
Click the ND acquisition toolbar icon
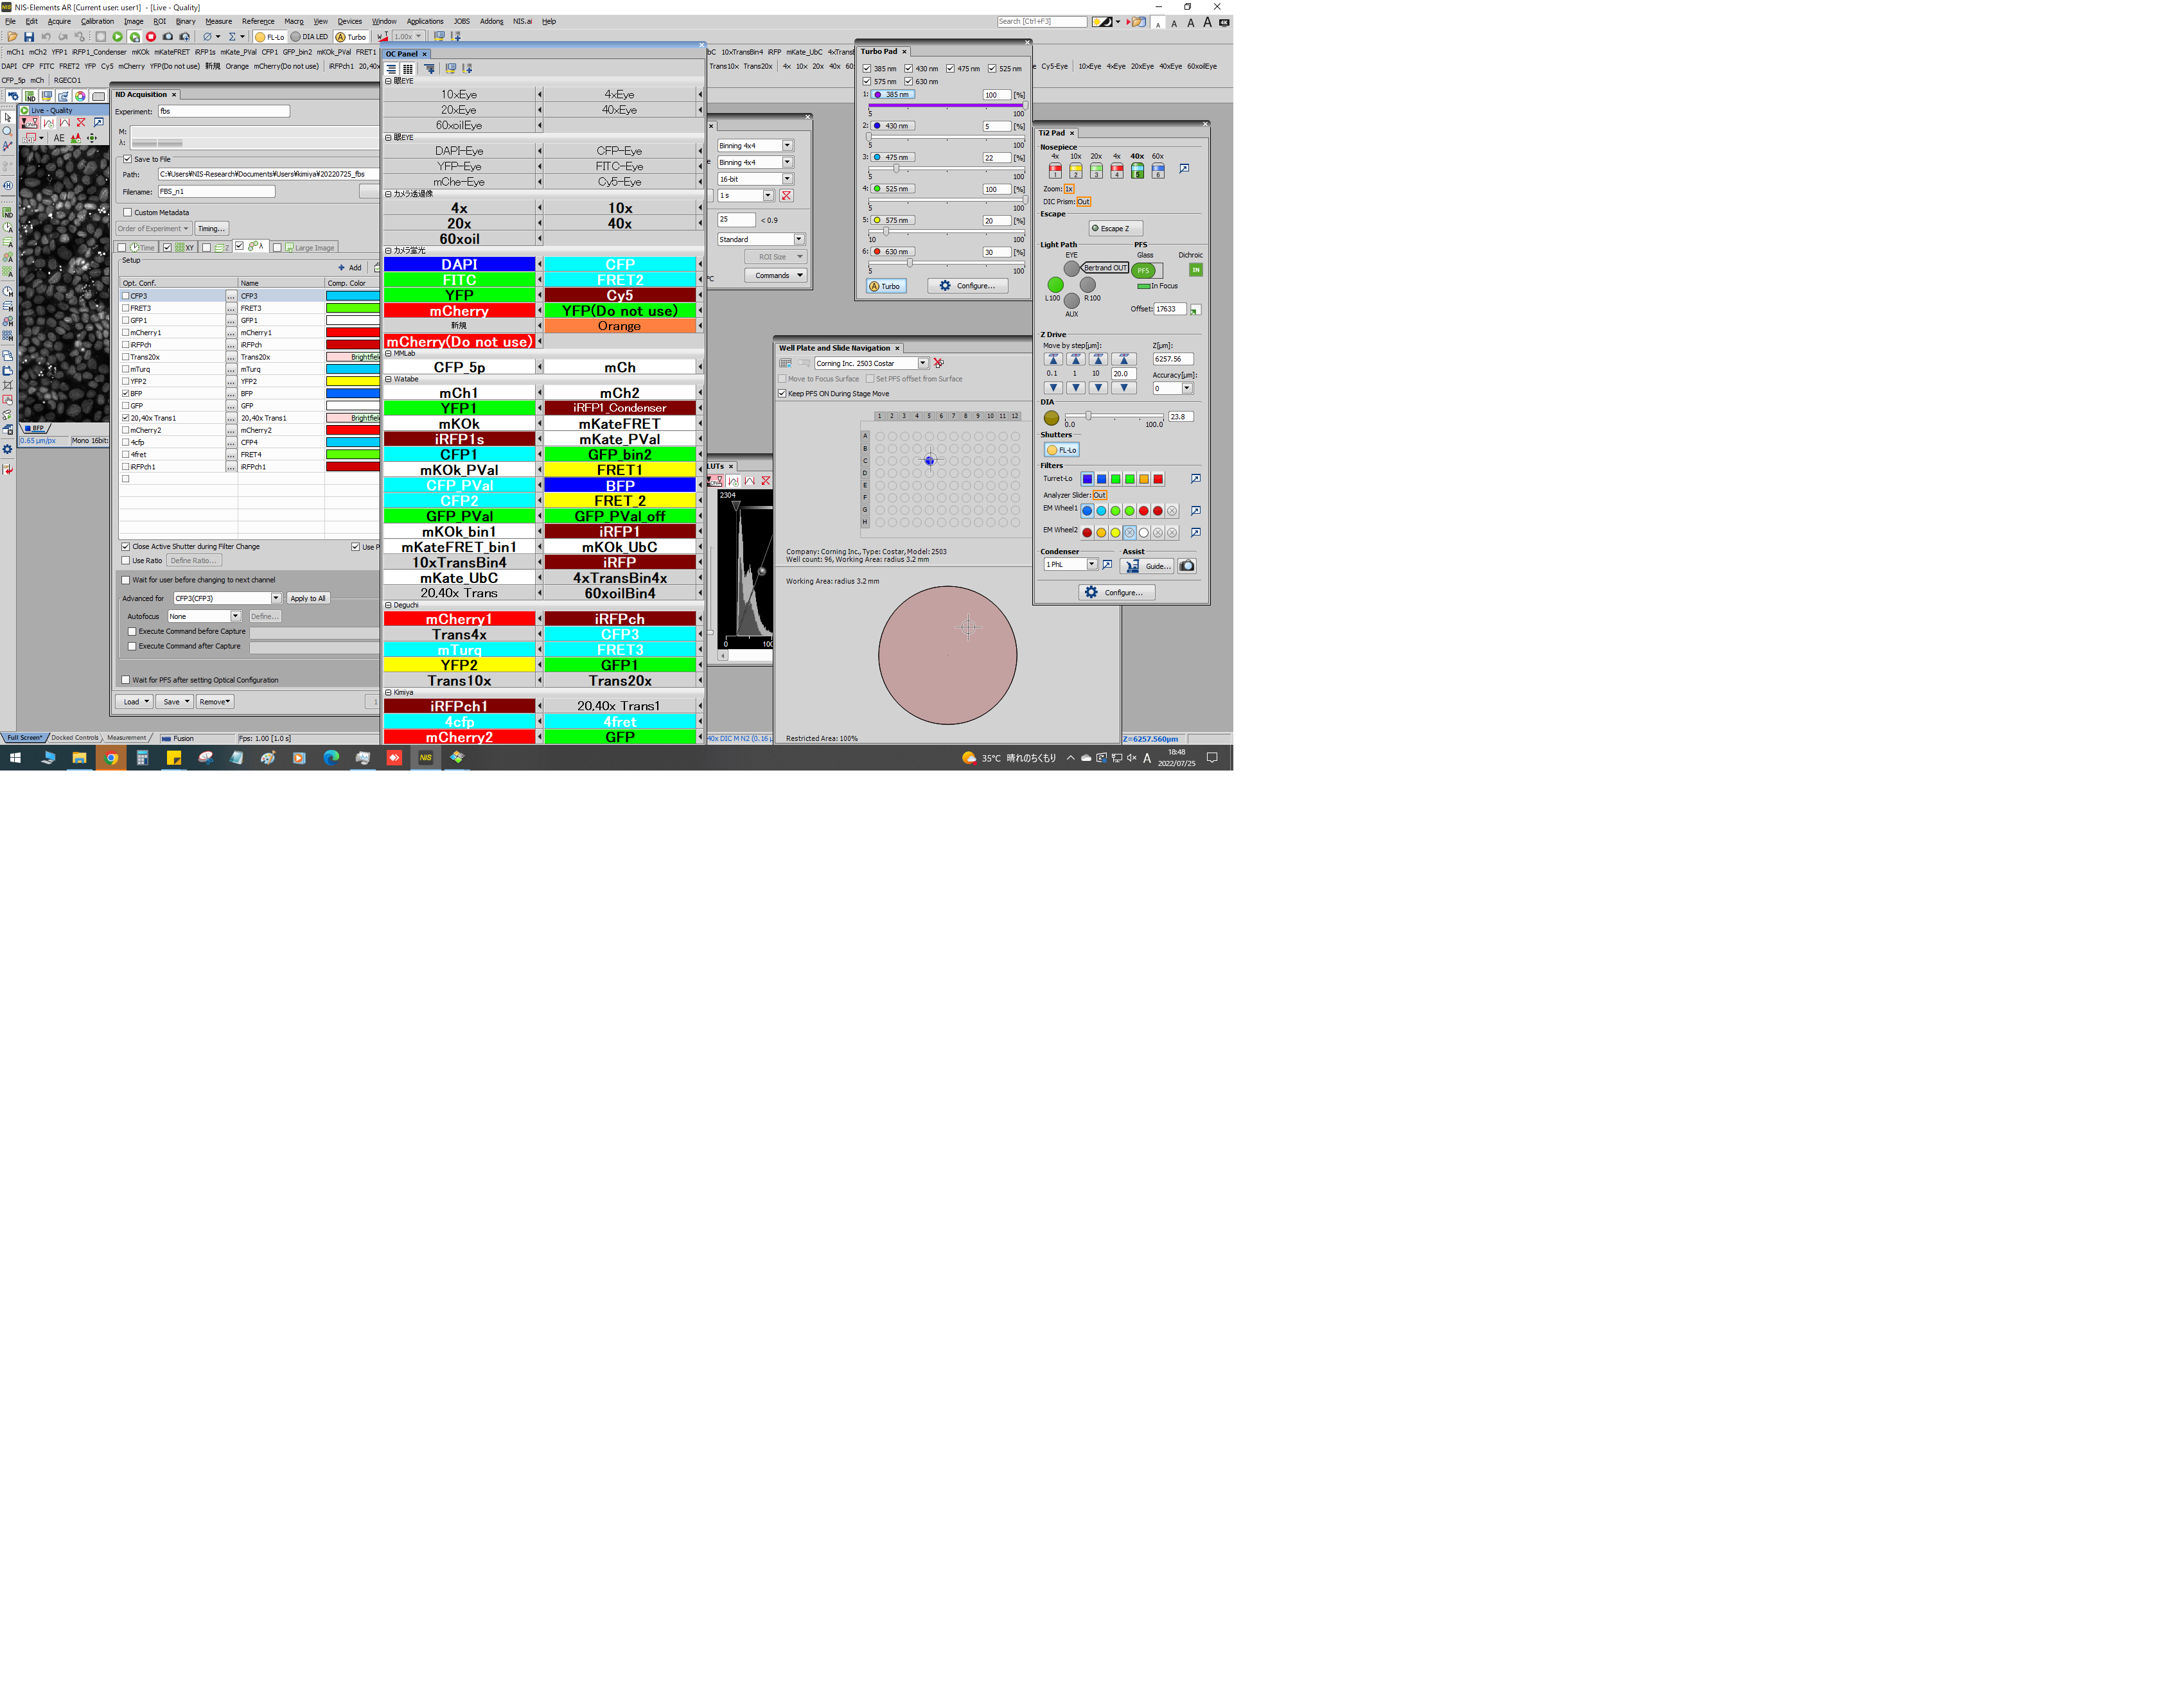click(30, 96)
